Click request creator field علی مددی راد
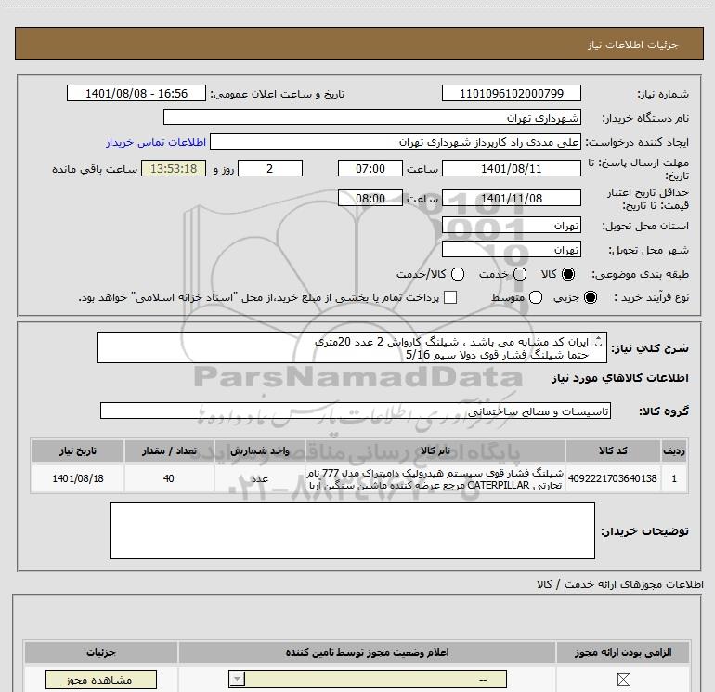The width and height of the screenshot is (715, 692). pos(396,141)
